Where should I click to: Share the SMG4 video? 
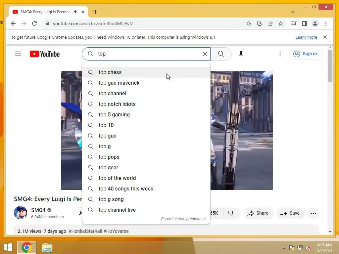tap(258, 213)
